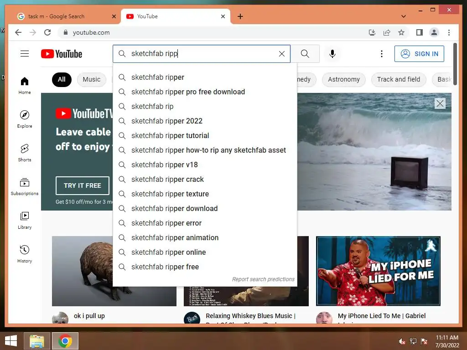
Task: Select 'sketchfab ripper tutorial' suggestion
Action: (205, 136)
